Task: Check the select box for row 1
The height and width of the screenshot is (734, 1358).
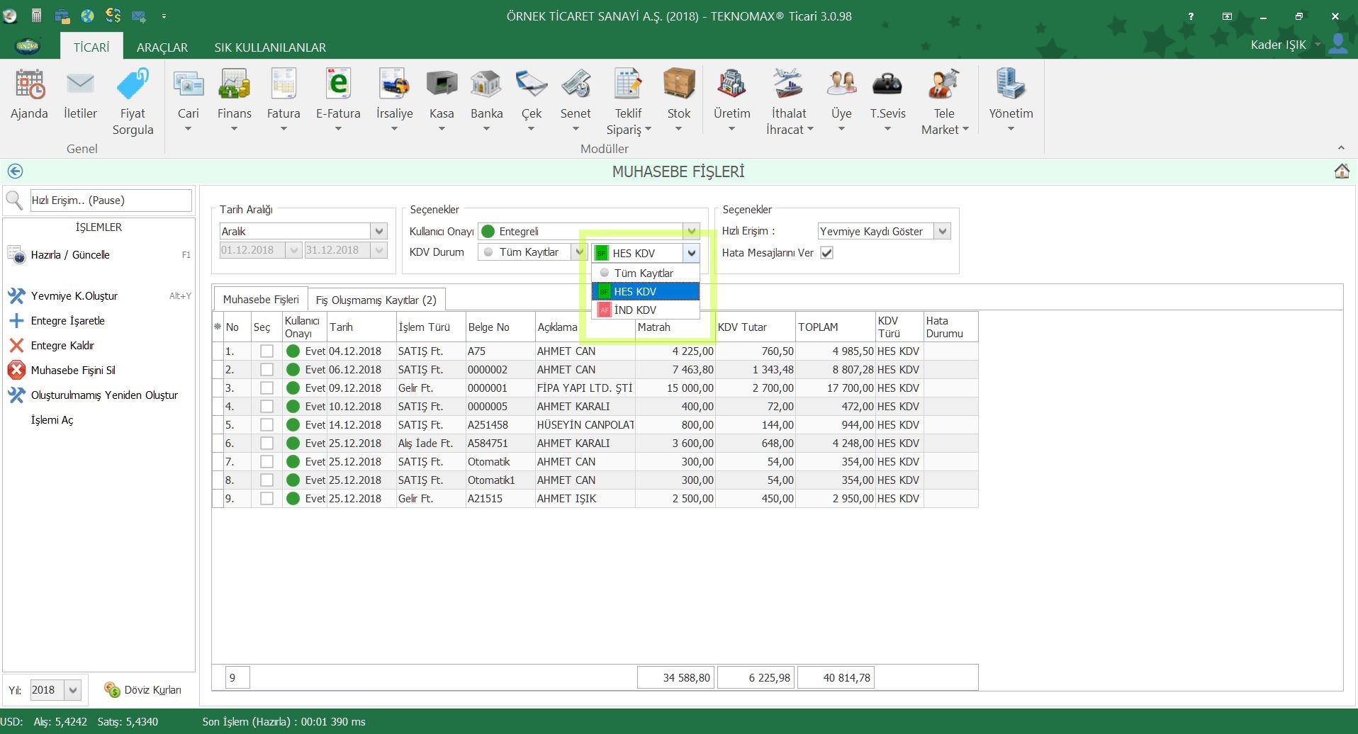Action: 266,351
